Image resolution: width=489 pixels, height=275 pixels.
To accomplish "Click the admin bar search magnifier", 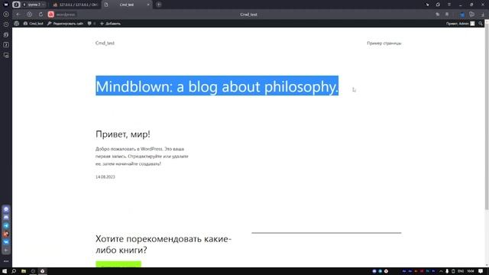I will [x=481, y=24].
